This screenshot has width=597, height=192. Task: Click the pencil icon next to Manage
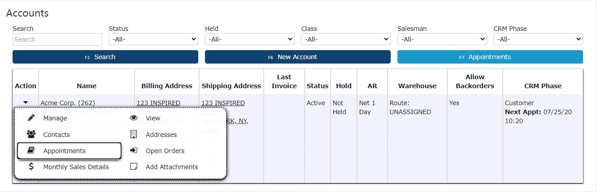[x=31, y=118]
